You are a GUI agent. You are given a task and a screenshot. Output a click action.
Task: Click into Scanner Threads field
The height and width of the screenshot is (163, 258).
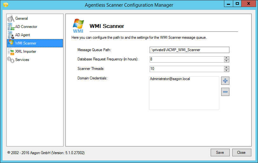coord(187,69)
